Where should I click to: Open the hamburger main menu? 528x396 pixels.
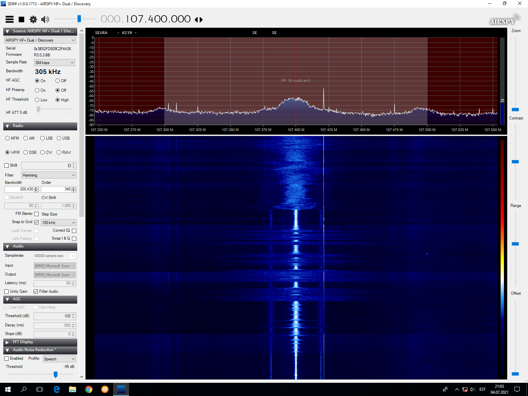10,19
